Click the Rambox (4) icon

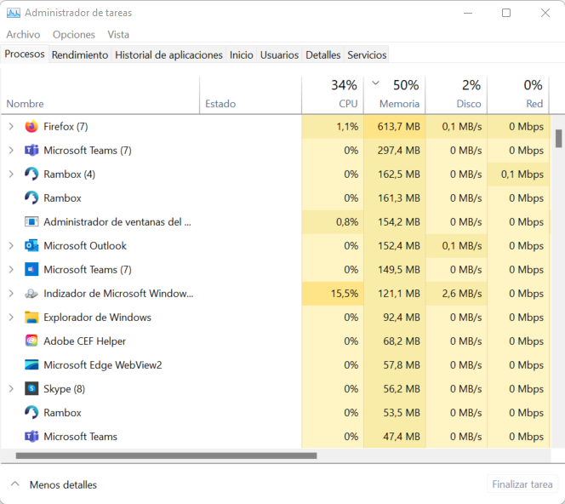[31, 175]
